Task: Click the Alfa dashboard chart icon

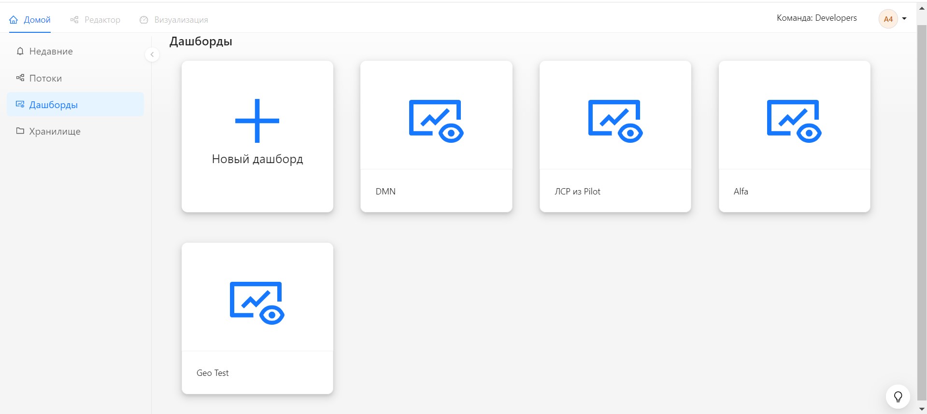Action: coord(794,121)
